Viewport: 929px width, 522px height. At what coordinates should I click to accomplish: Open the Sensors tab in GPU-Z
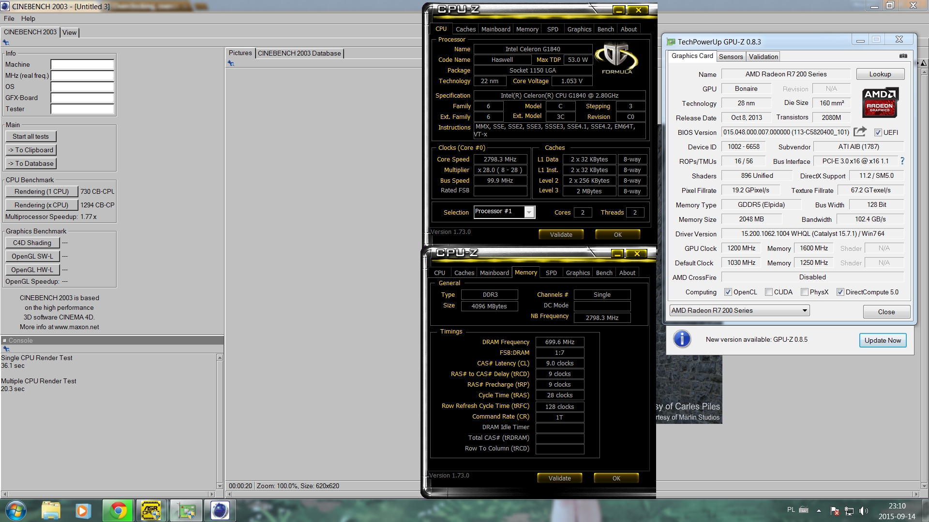(x=731, y=57)
